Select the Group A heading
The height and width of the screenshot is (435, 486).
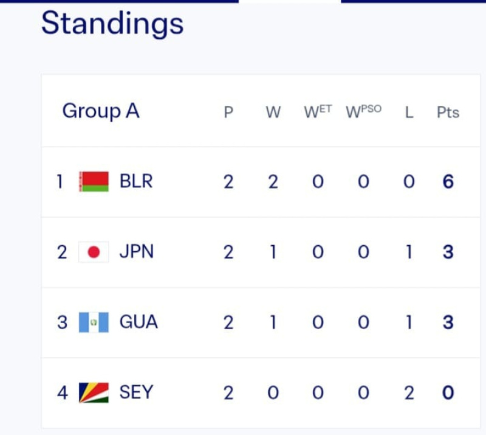101,111
